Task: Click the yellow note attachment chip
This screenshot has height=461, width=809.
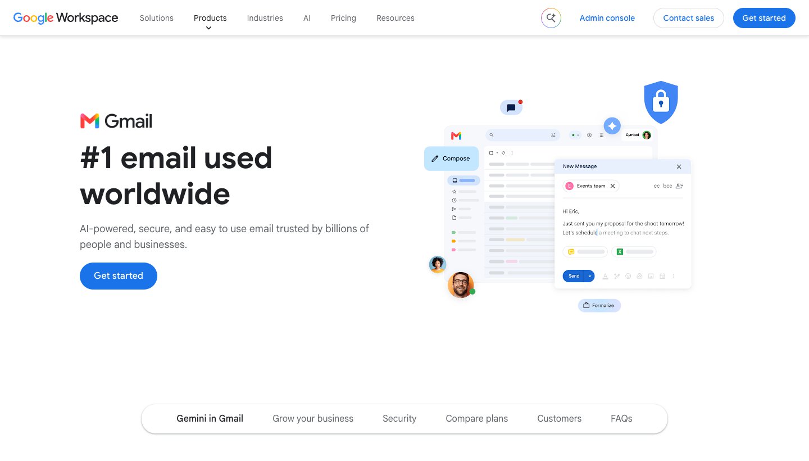Action: pos(585,252)
